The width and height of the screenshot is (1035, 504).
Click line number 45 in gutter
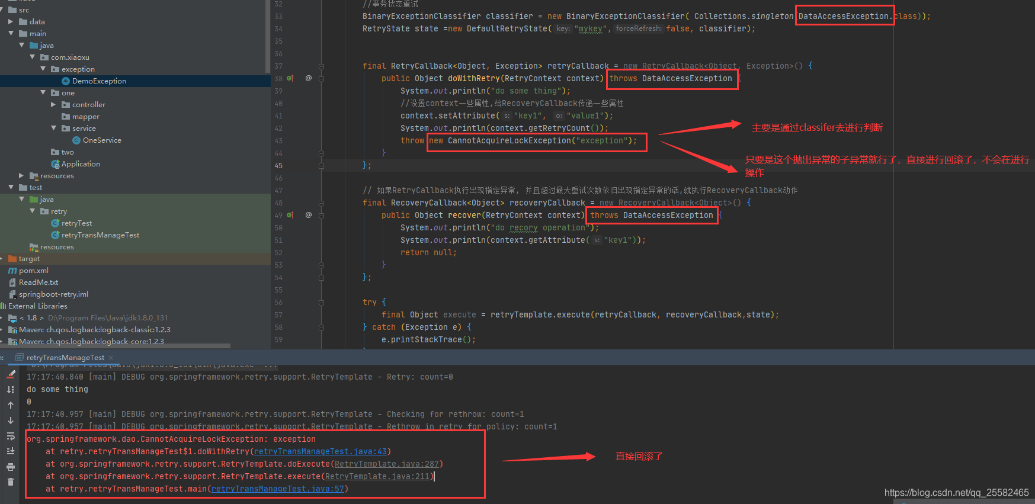278,166
